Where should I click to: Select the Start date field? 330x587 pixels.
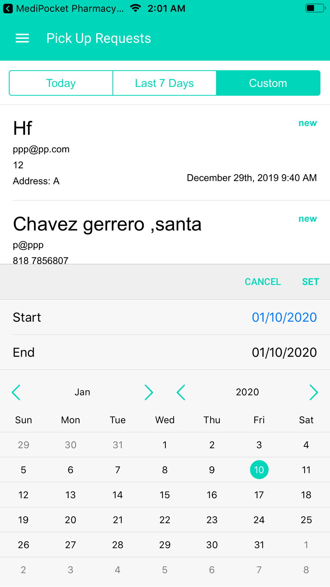[x=165, y=317]
